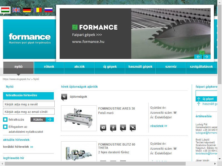Click FOMINDUSTRIE ARES 30 title
222x166 pixels.
117,108
